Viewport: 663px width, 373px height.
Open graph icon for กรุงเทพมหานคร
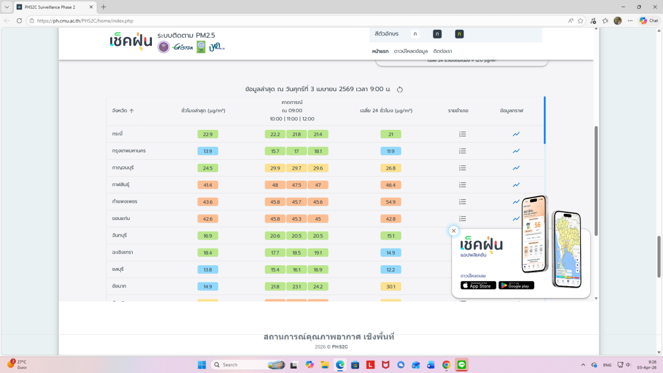pos(516,151)
